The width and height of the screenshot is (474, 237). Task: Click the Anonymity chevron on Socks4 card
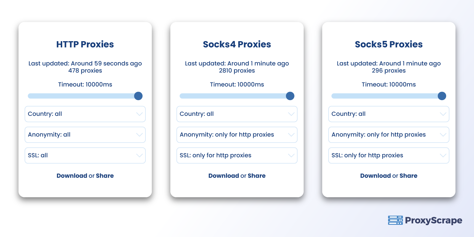(291, 135)
